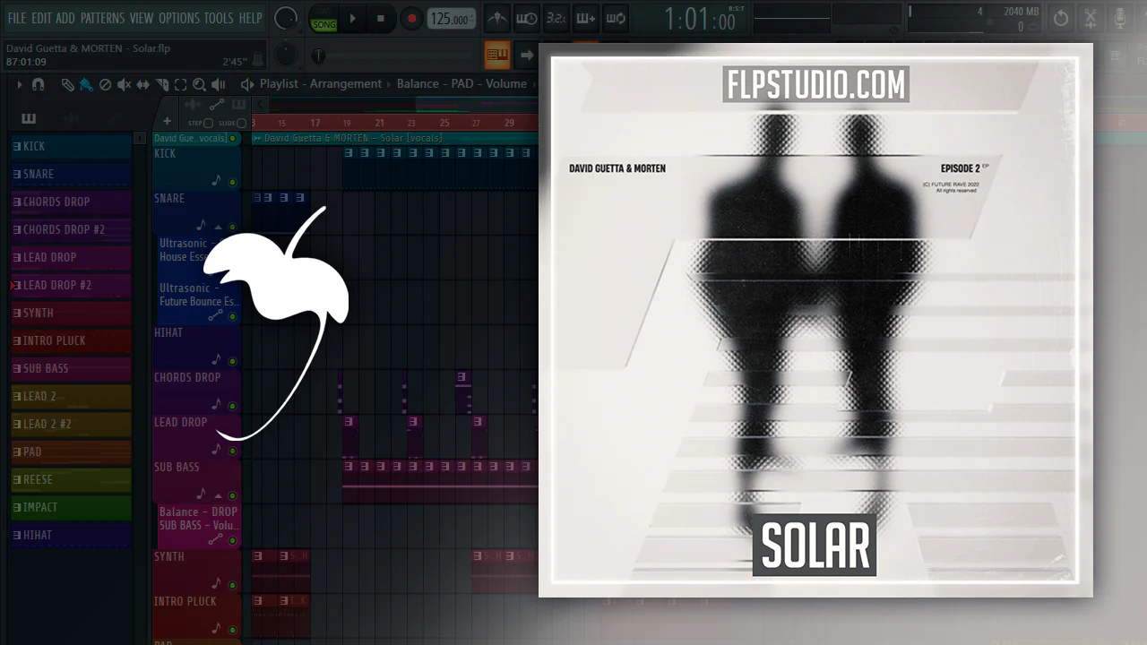Toggle the metronome icon
The width and height of the screenshot is (1147, 645).
pyautogui.click(x=498, y=19)
